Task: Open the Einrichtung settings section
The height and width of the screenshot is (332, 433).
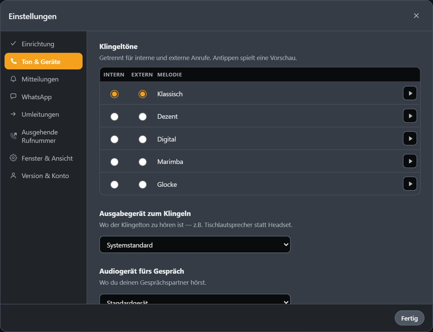Action: pos(44,44)
